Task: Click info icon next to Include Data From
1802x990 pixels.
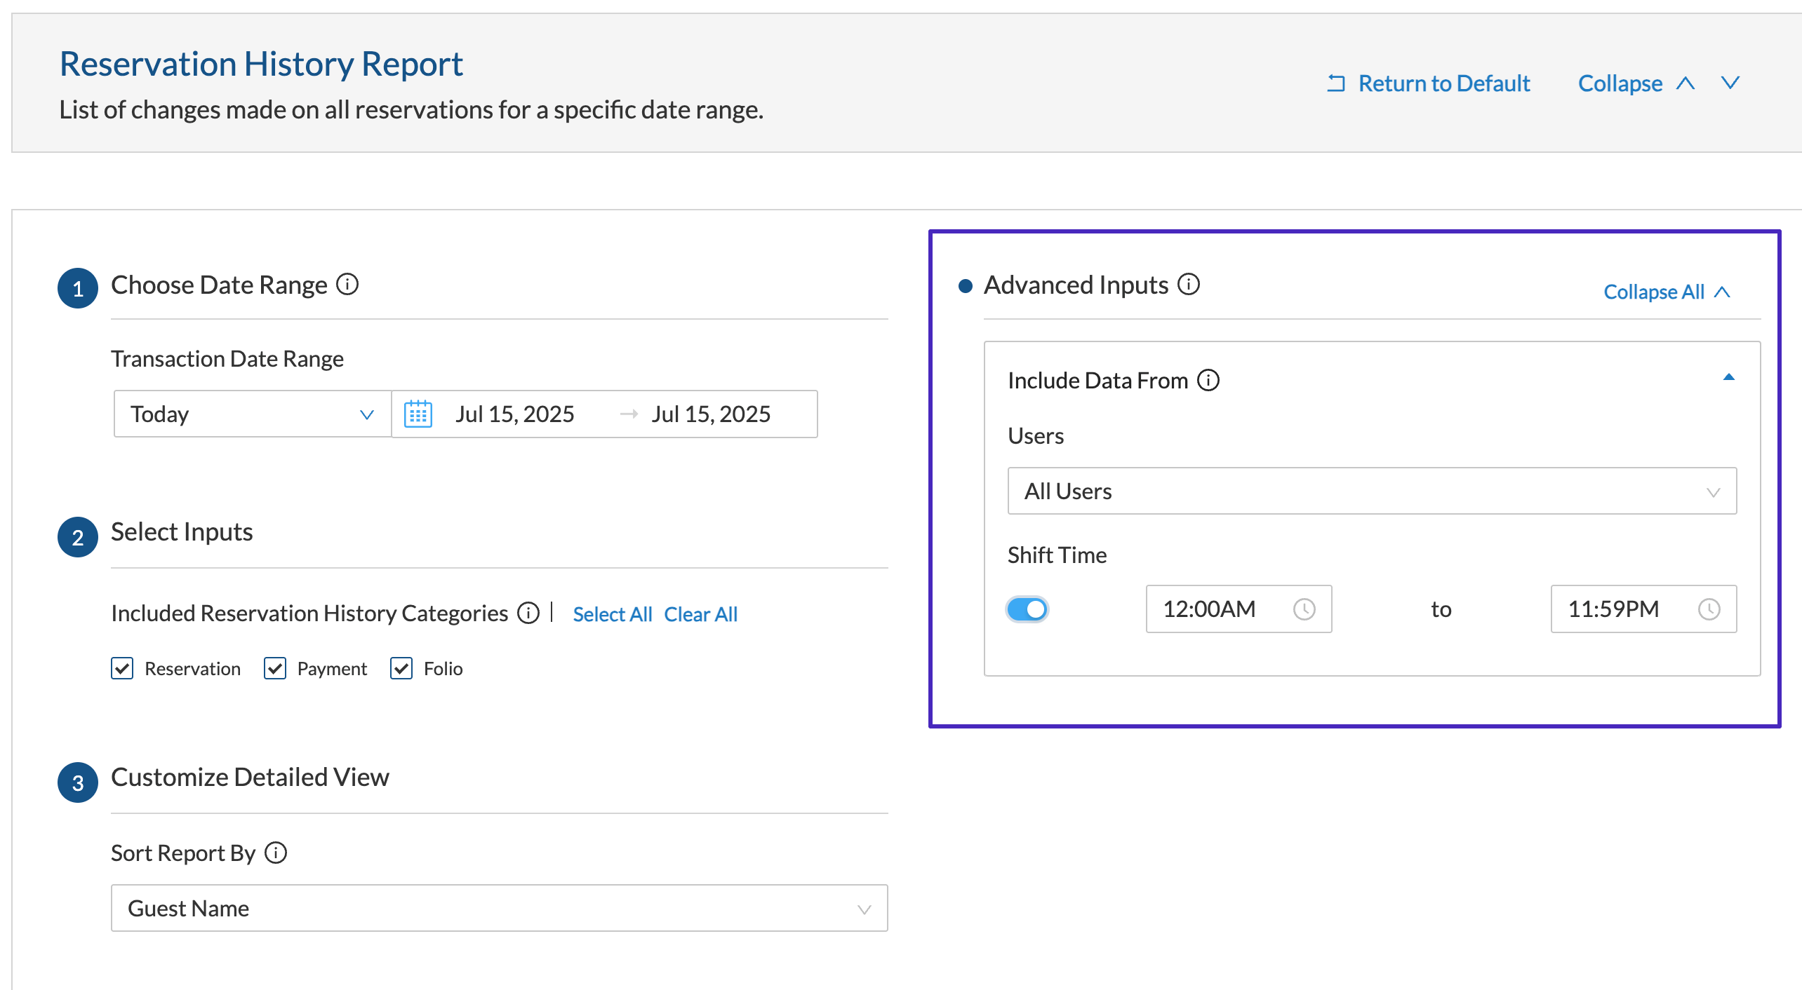Action: (x=1208, y=380)
